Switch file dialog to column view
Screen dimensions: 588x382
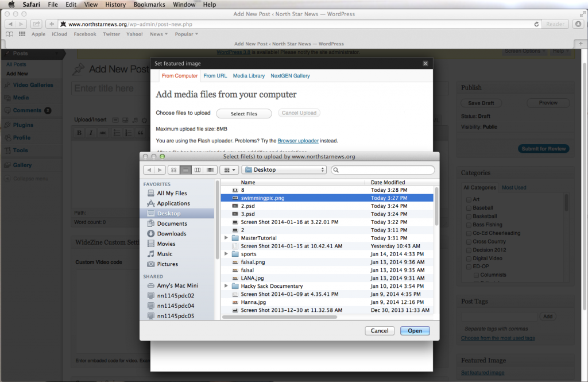point(198,170)
